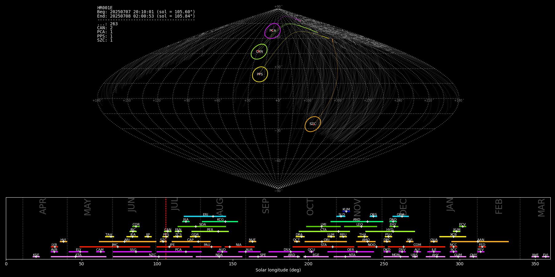Click the green KCG shower bar

coord(220,221)
